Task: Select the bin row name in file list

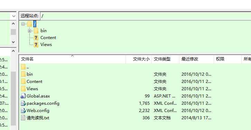Action: (x=30, y=74)
